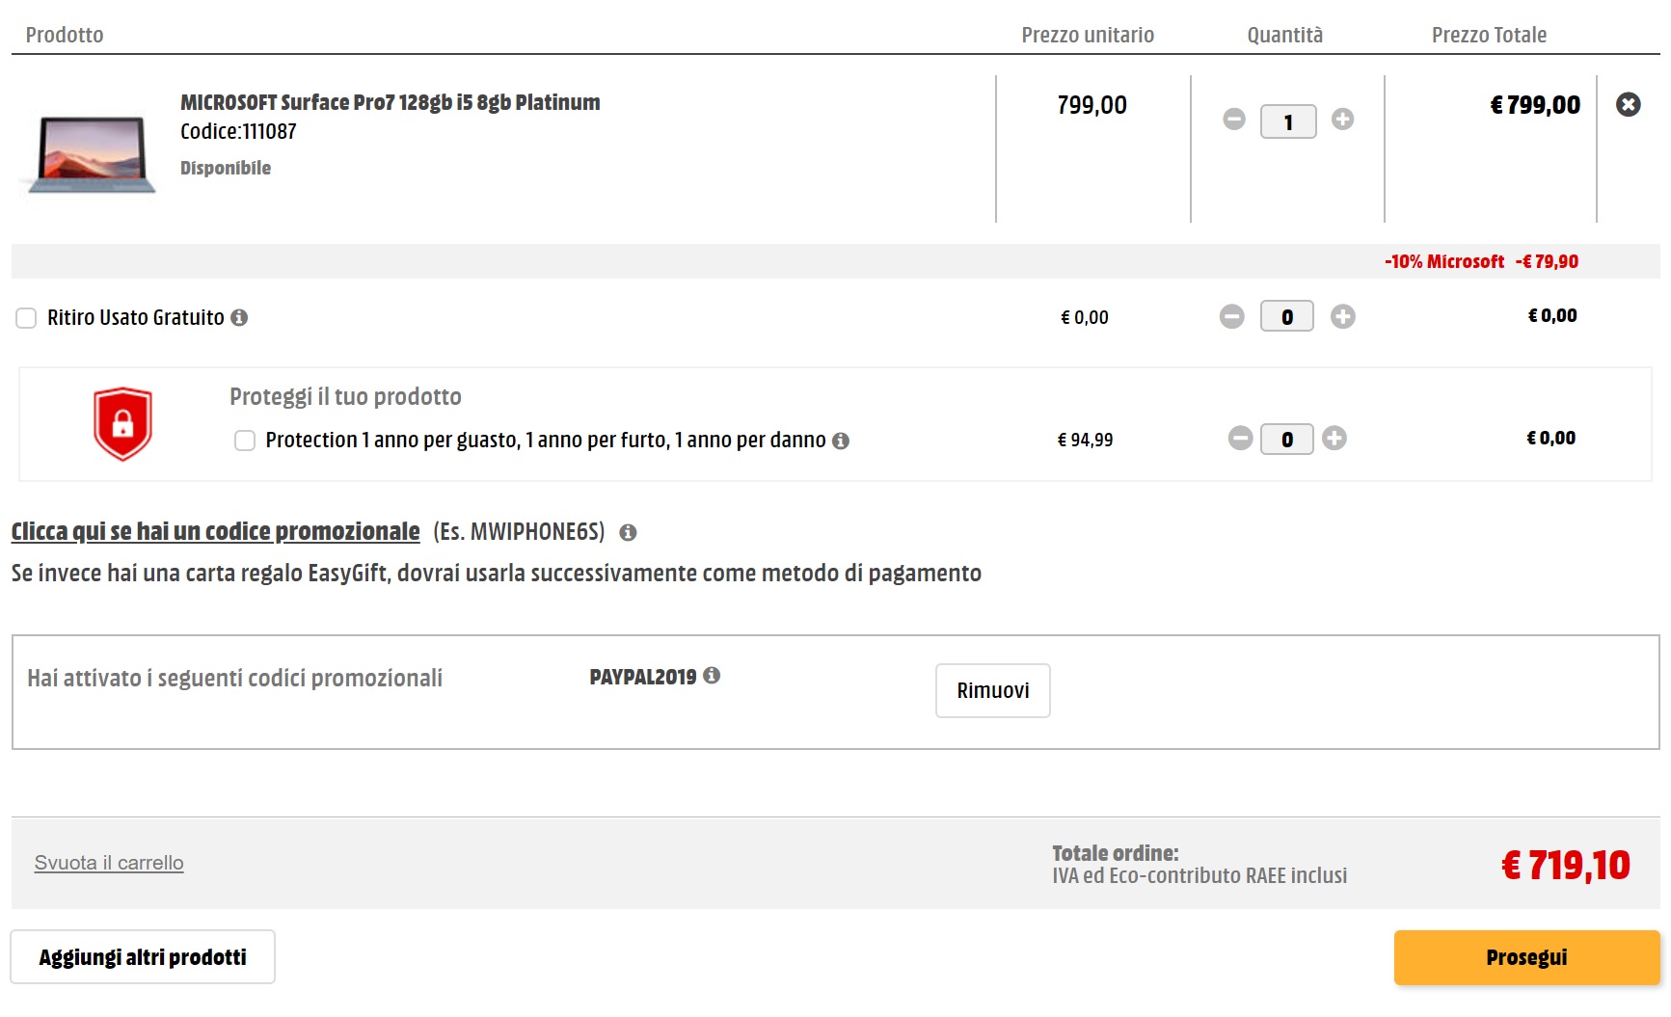Decrease Protection plan quantity with minus
Viewport: 1671px width, 1017px height.
tap(1241, 439)
